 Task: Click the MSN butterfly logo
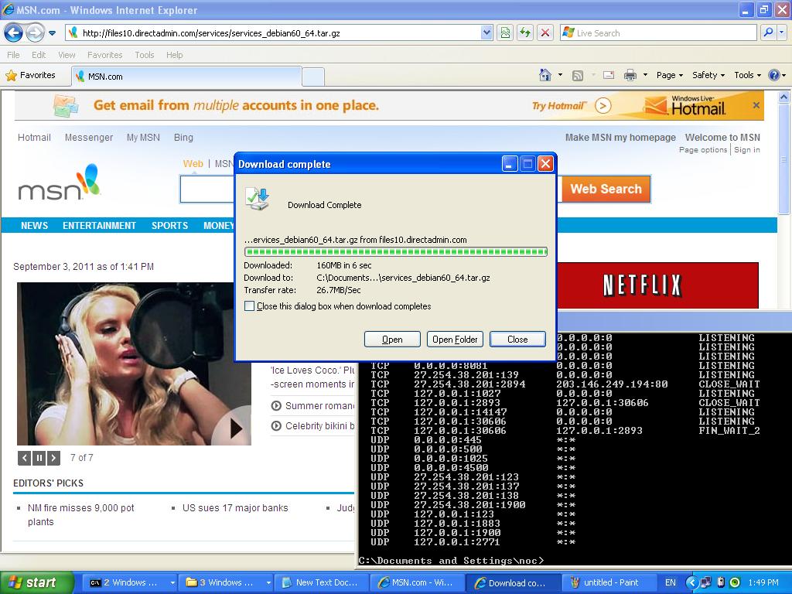click(59, 182)
